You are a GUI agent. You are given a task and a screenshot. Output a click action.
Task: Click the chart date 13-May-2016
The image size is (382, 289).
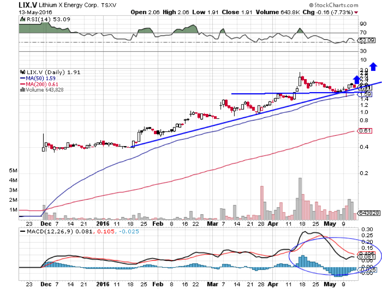pyautogui.click(x=35, y=12)
